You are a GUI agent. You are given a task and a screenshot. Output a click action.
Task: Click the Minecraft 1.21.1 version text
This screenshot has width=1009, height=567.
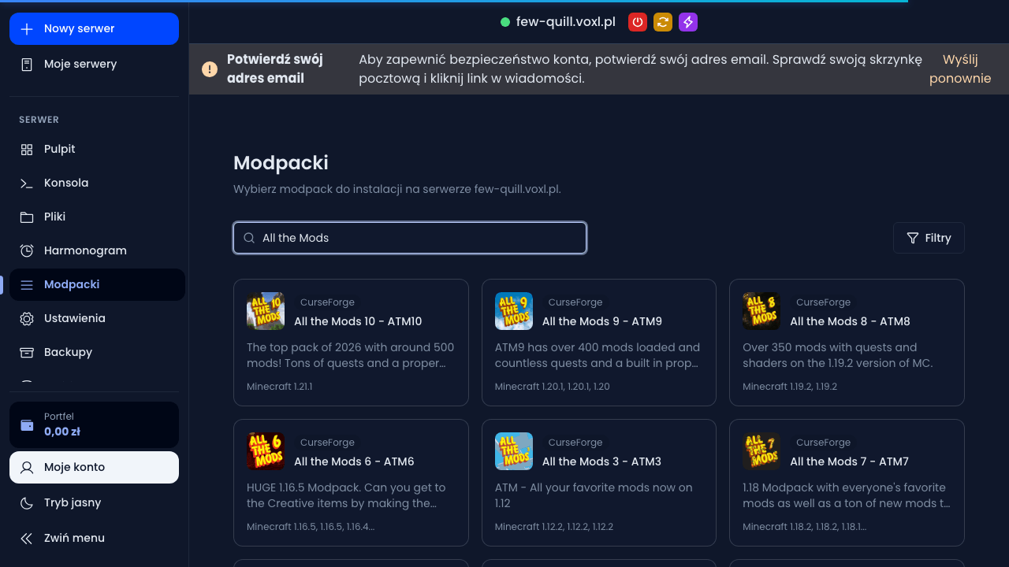280,387
